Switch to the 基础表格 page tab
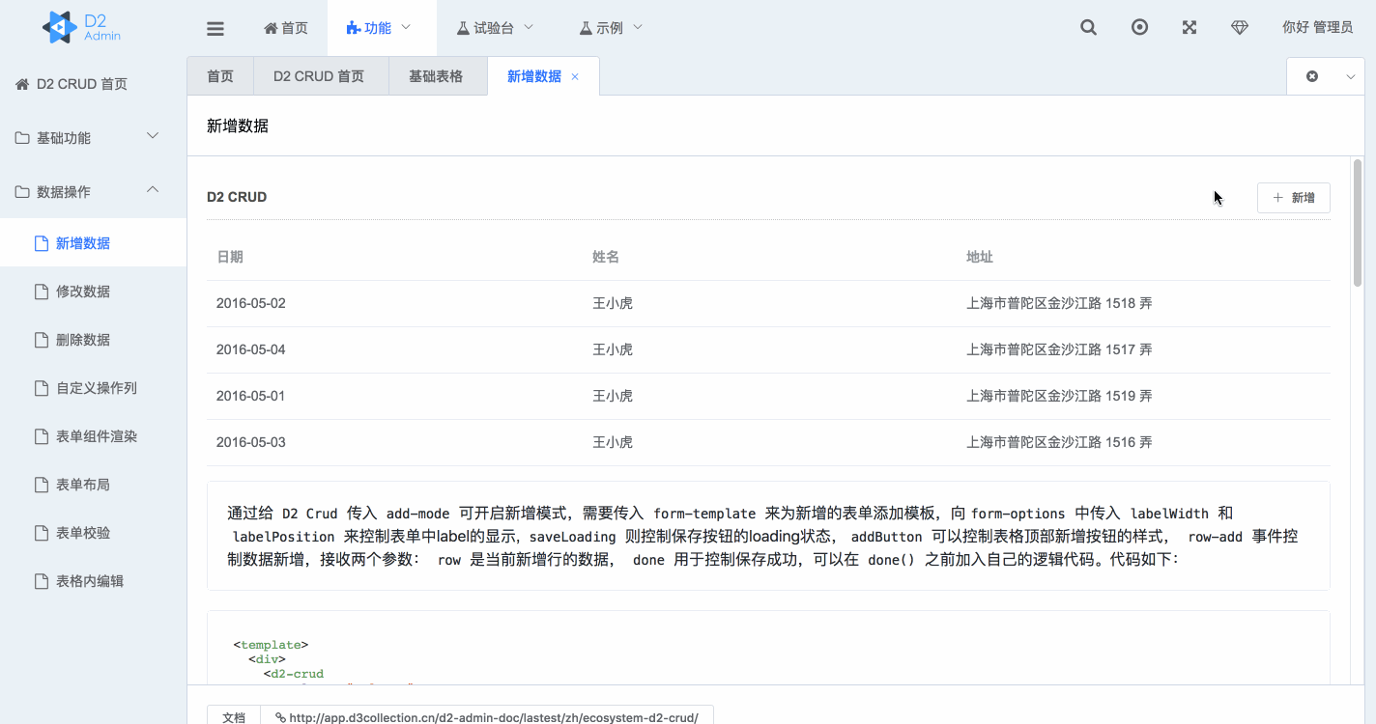Viewport: 1376px width, 724px height. [x=436, y=76]
